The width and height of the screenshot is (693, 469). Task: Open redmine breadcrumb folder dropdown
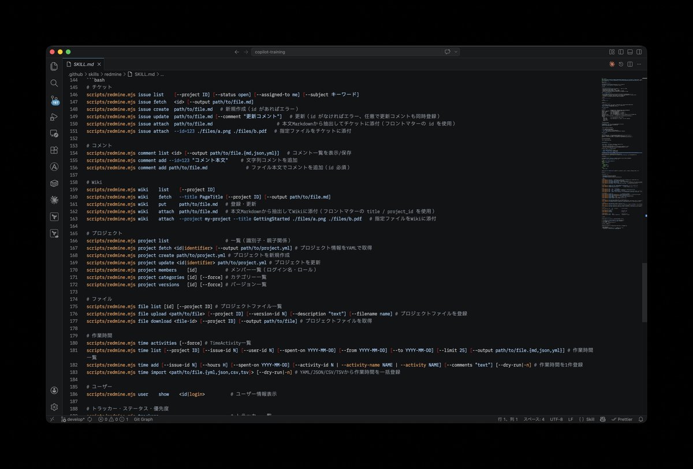click(113, 75)
